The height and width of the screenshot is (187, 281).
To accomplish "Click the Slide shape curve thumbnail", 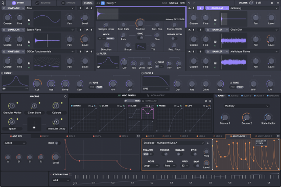I will [147, 113].
